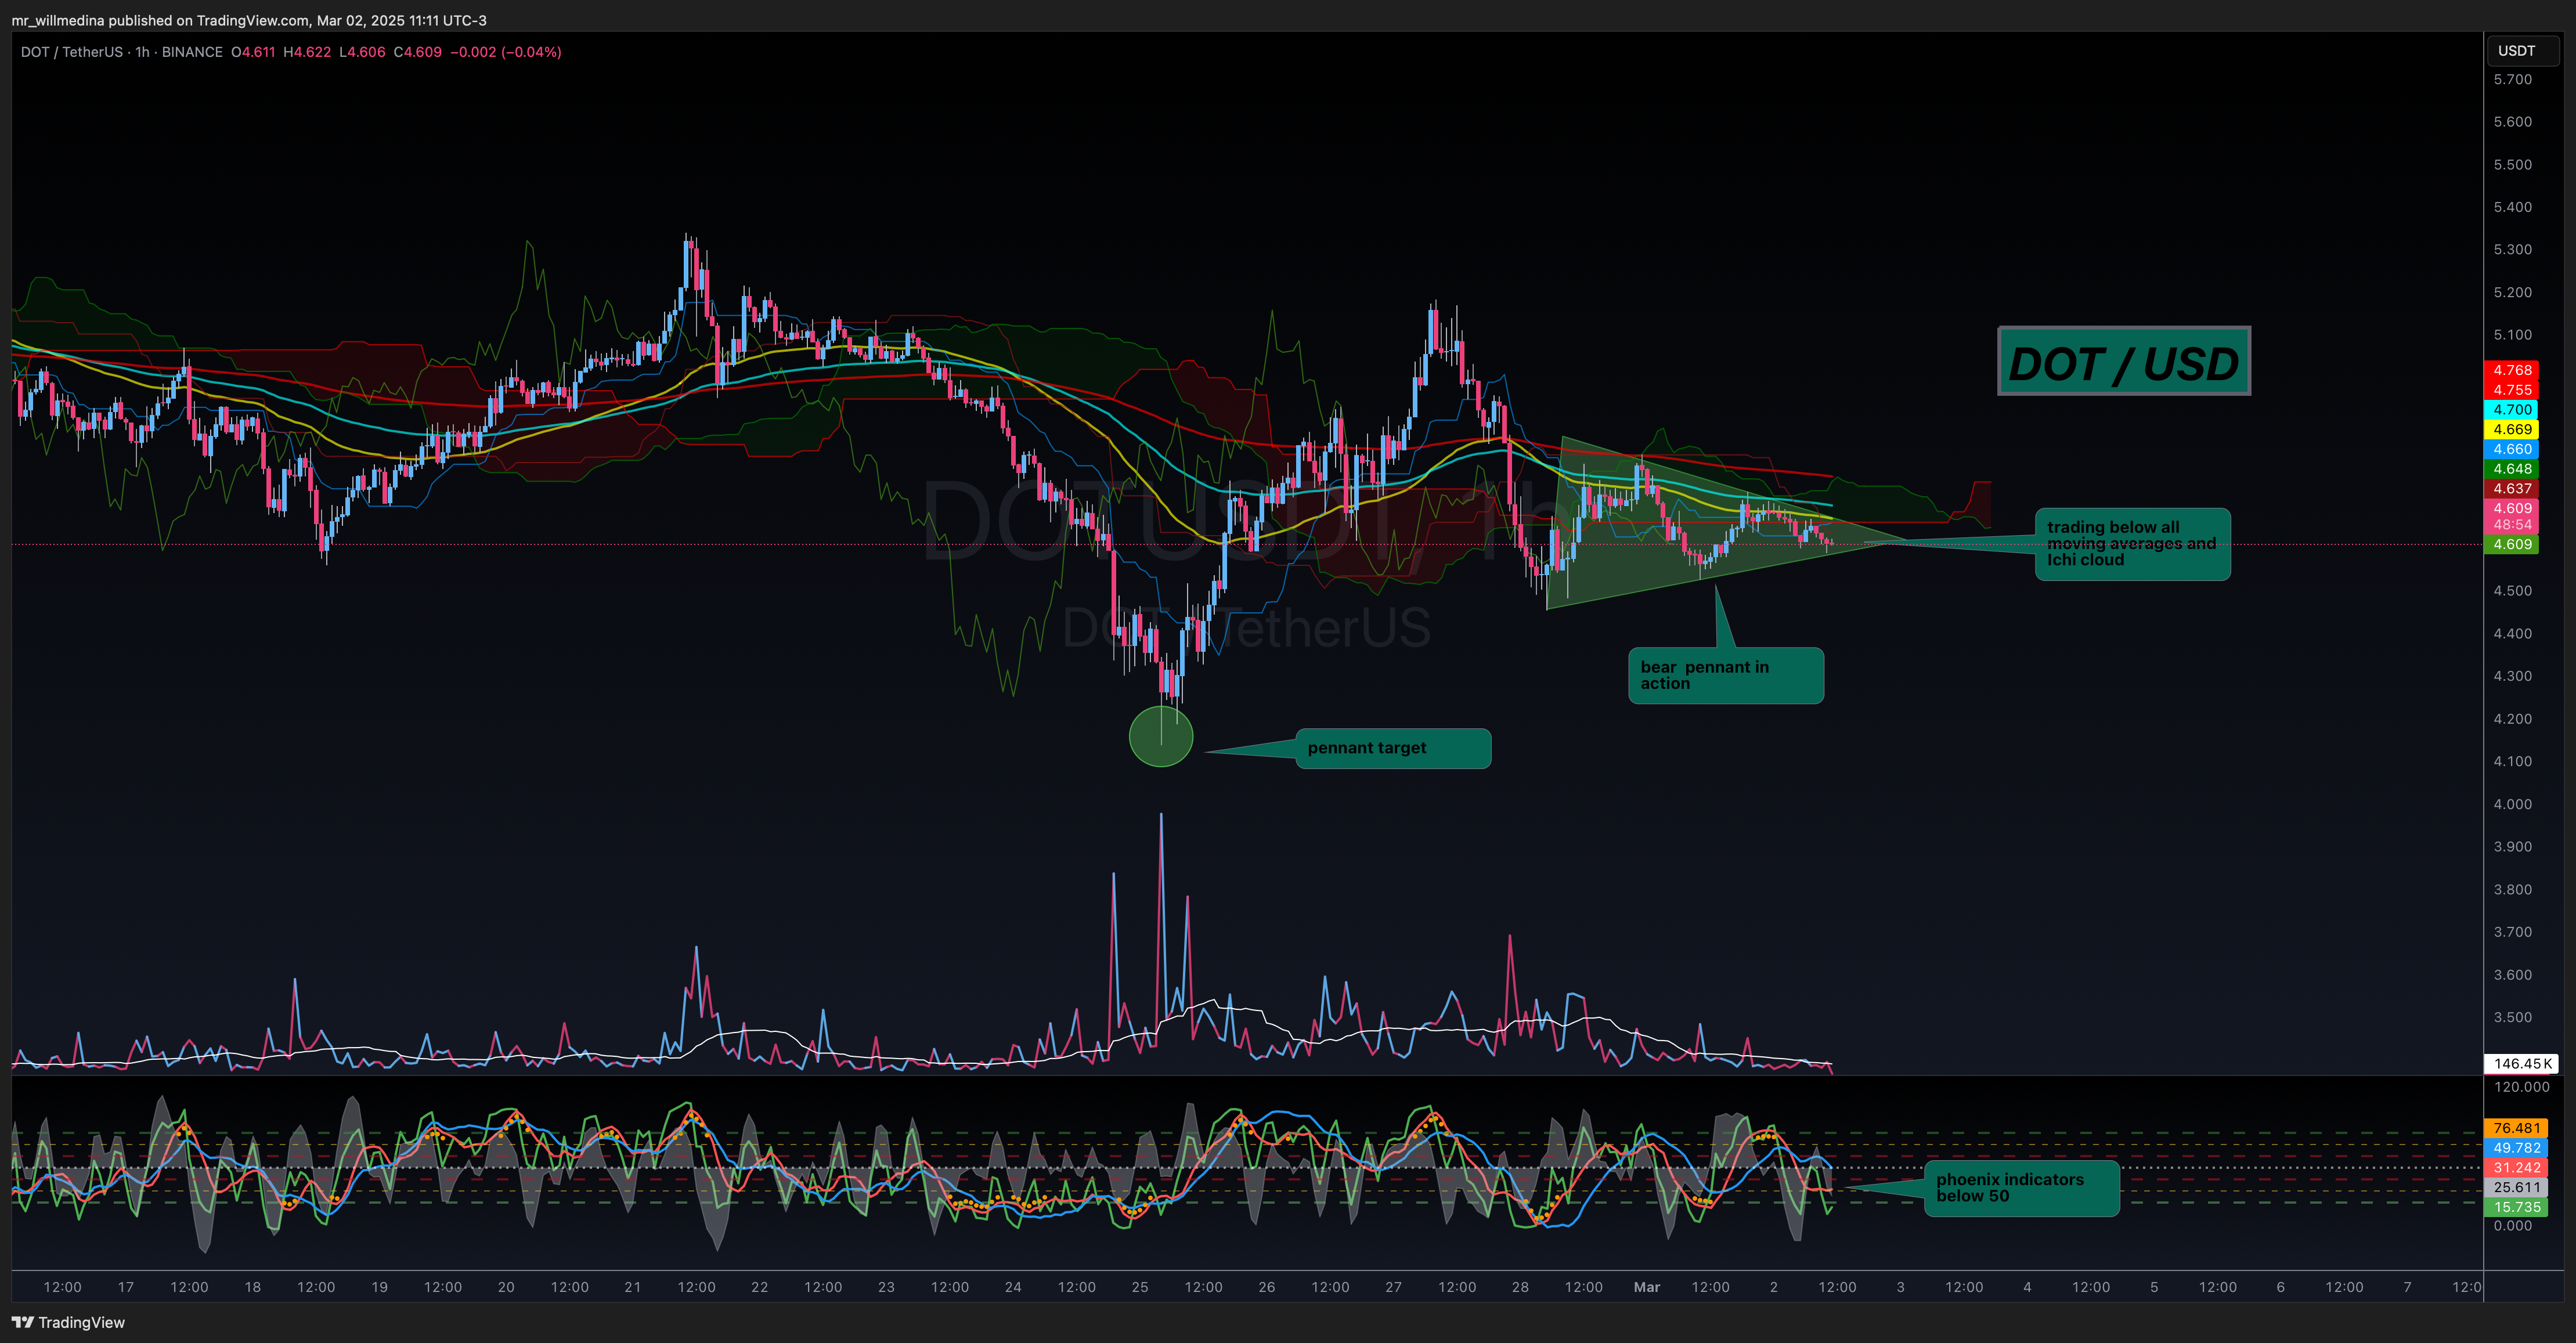Click the blue 49.782 indicator tag
The image size is (2576, 1343).
pos(2517,1148)
